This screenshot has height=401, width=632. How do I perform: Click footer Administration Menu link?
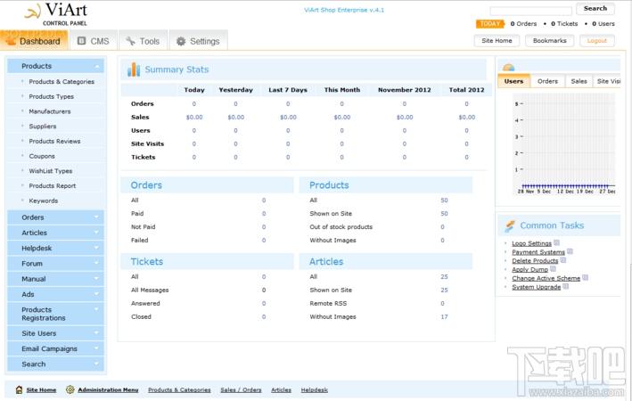pyautogui.click(x=108, y=390)
